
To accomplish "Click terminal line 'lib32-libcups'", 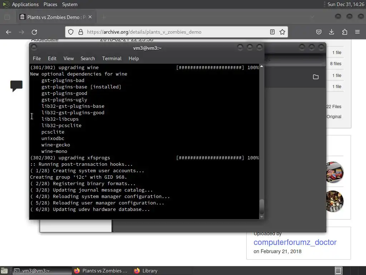I will click(60, 119).
